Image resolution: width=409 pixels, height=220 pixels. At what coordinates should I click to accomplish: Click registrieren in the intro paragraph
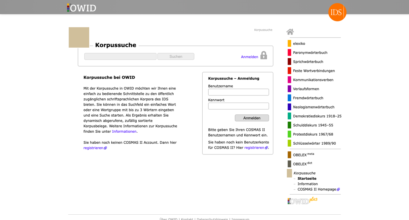coord(93,148)
